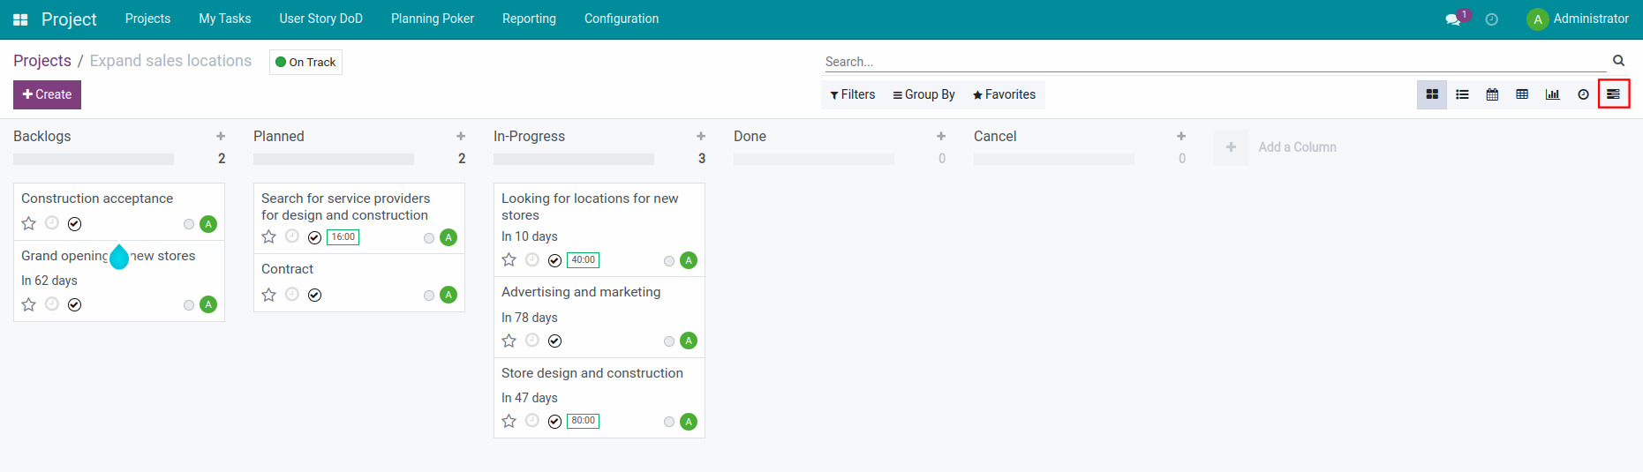Switch to Kanban view

pyautogui.click(x=1432, y=94)
